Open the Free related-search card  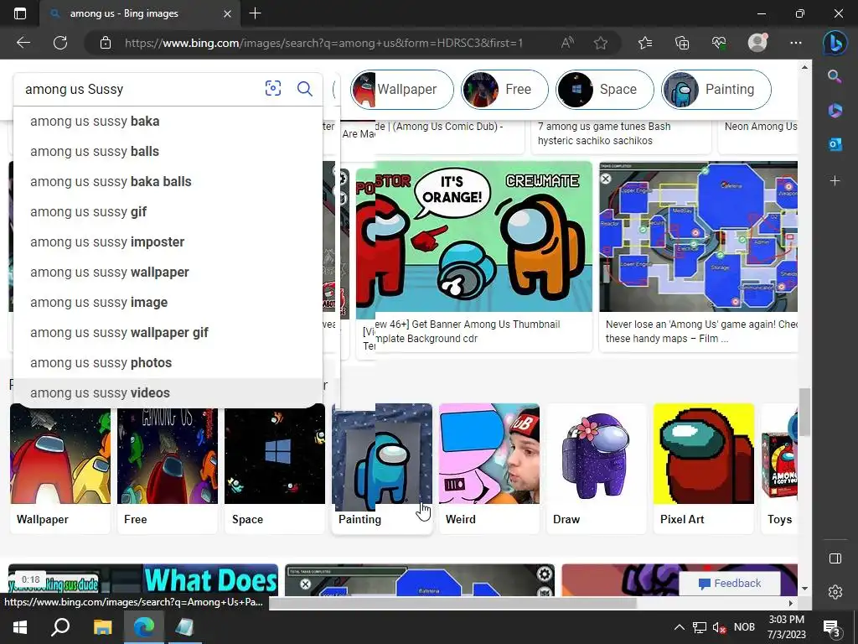[x=168, y=468]
